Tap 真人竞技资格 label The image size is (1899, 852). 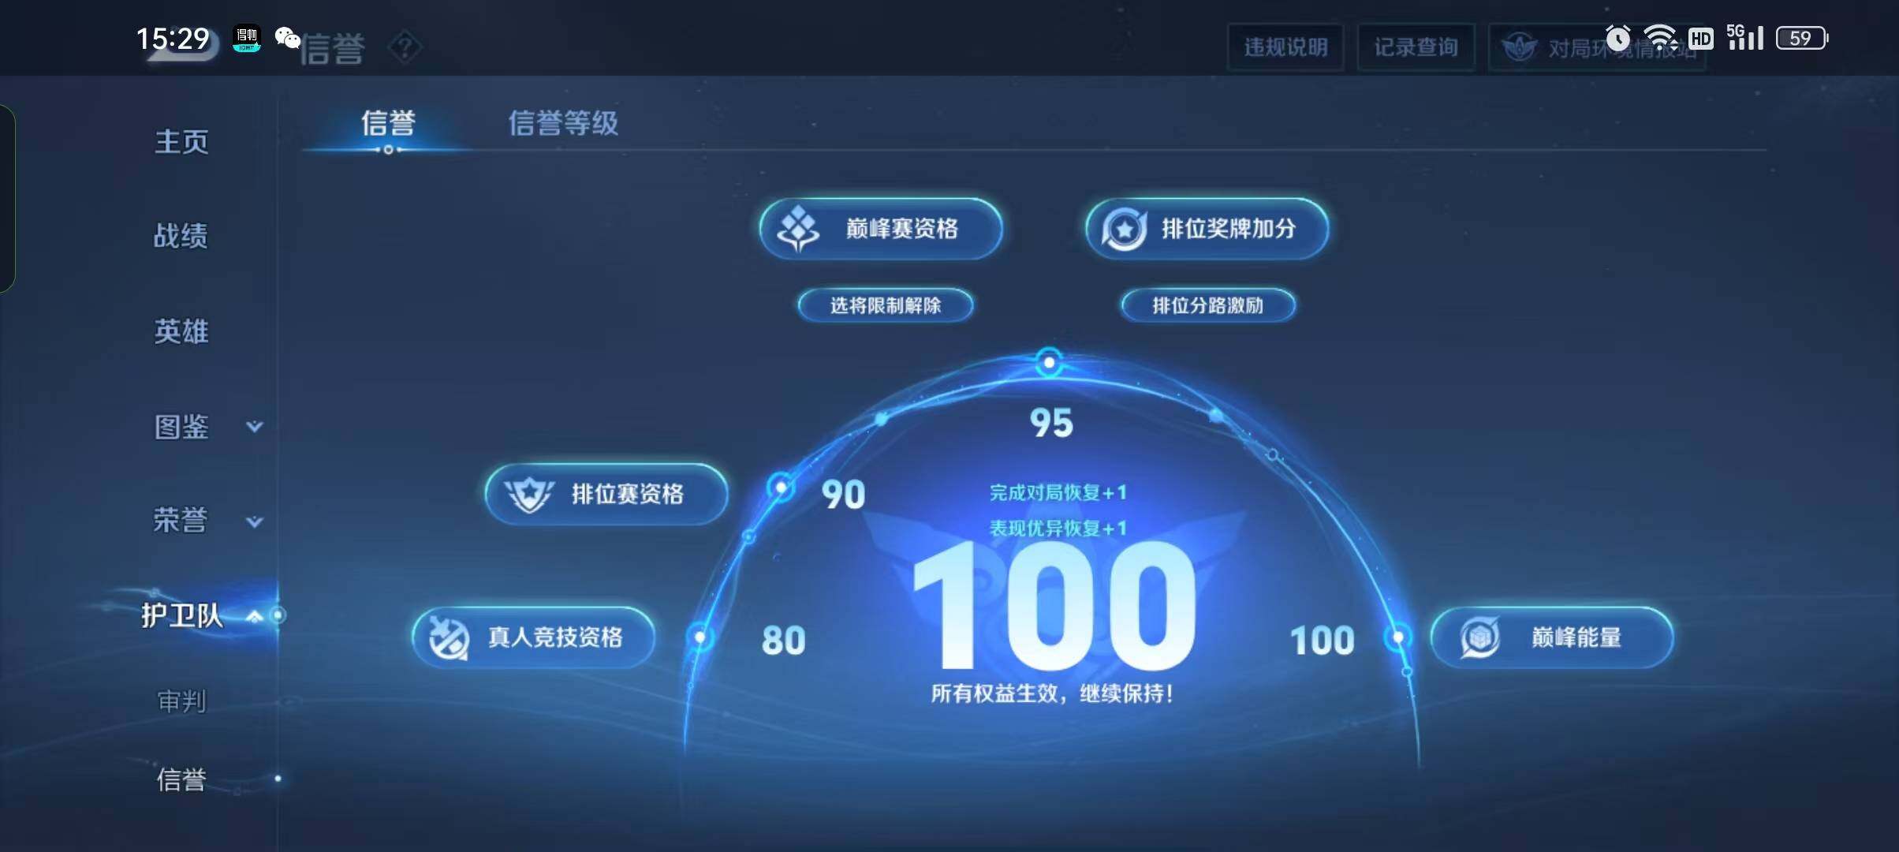click(555, 637)
